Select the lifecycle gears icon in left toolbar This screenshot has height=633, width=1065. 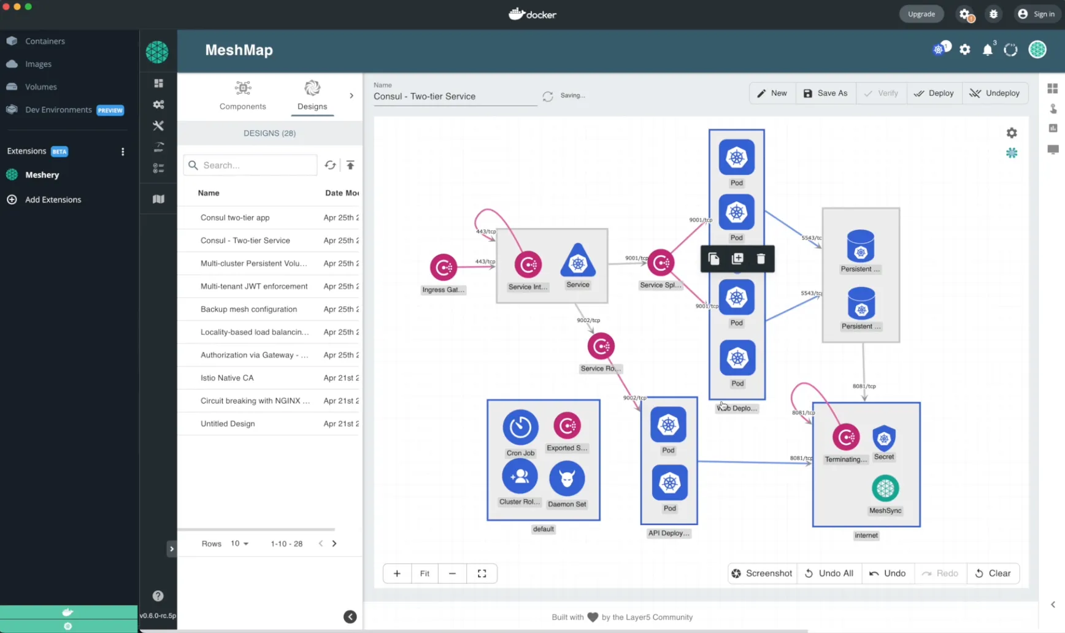(158, 104)
